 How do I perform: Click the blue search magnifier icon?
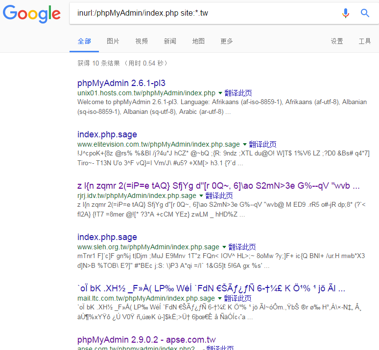365,13
